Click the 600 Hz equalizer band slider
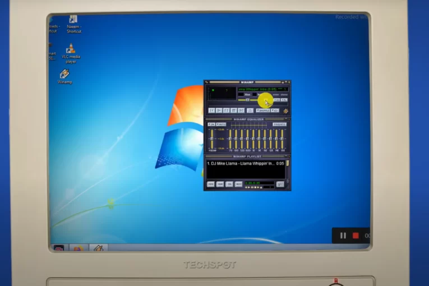 pos(248,139)
